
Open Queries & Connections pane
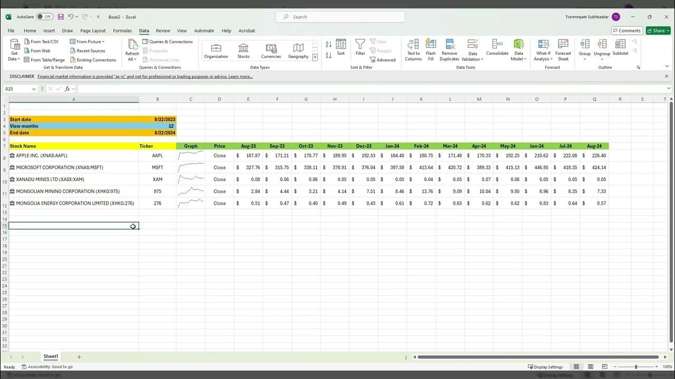point(168,42)
